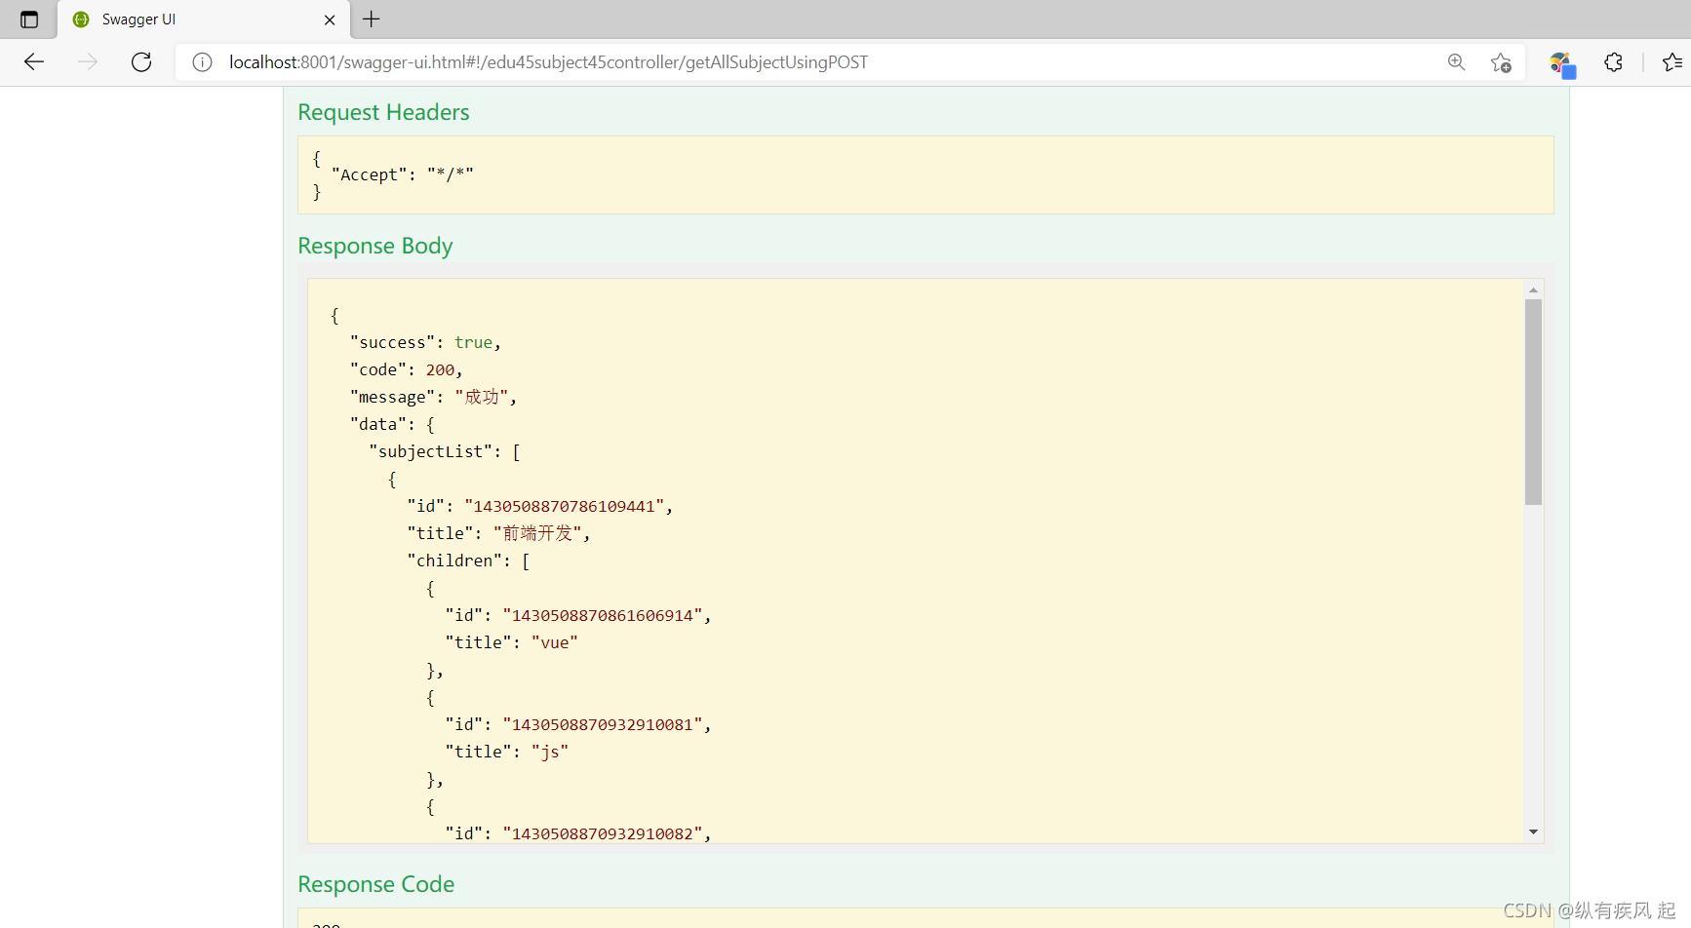Click the Request Headers heading
This screenshot has height=928, width=1691.
tap(383, 112)
